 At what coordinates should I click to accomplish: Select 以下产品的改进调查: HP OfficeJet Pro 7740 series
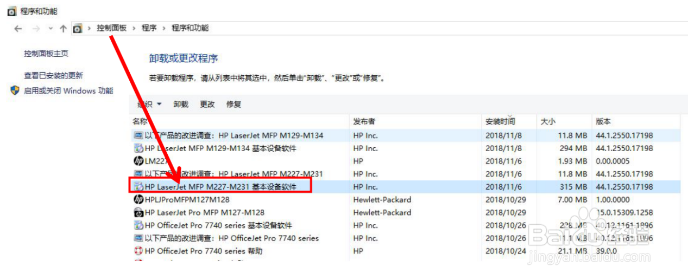point(405,238)
